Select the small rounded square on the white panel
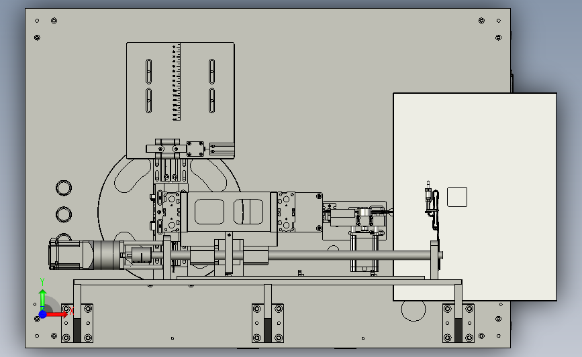The height and width of the screenshot is (357, 582). (x=457, y=197)
